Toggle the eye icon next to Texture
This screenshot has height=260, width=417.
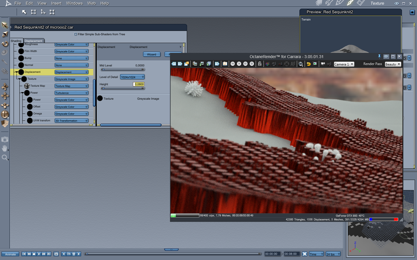click(x=397, y=3)
